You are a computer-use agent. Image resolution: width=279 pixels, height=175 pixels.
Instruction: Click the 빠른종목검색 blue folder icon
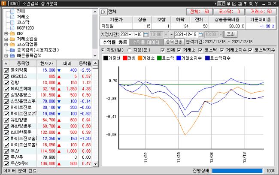coord(12,55)
